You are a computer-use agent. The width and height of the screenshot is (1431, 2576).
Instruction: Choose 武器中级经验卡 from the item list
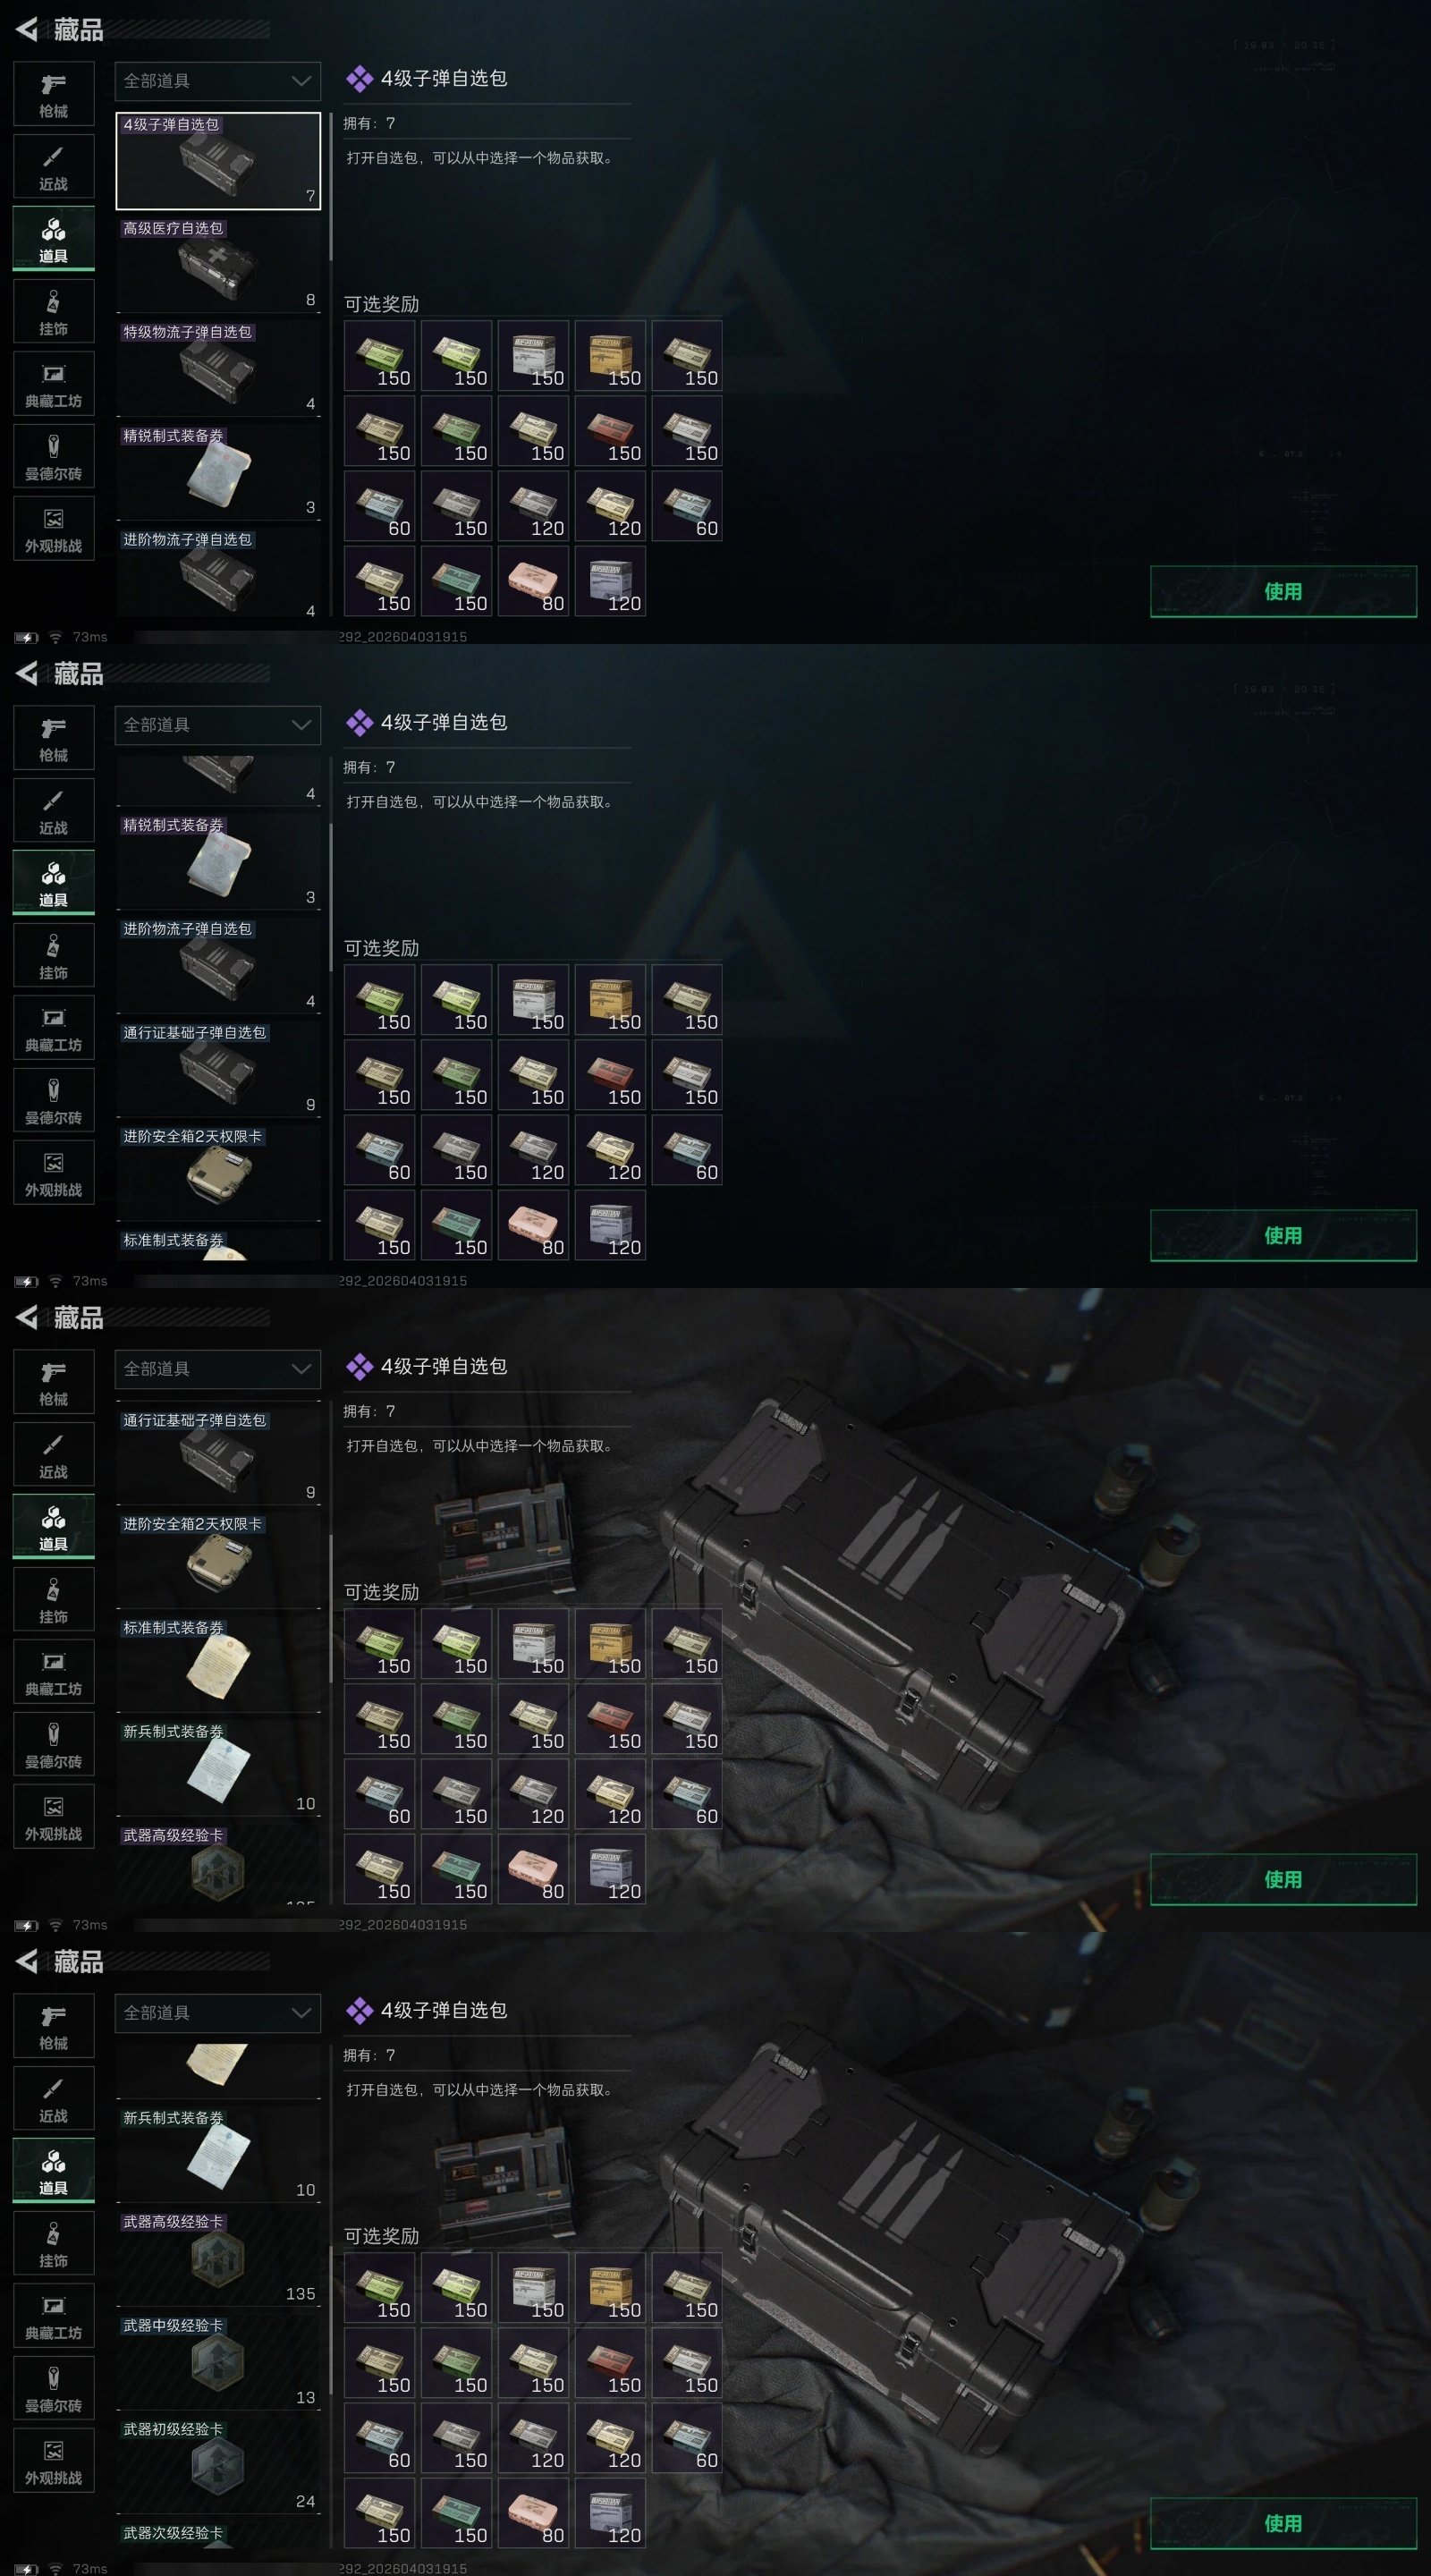[x=218, y=2362]
